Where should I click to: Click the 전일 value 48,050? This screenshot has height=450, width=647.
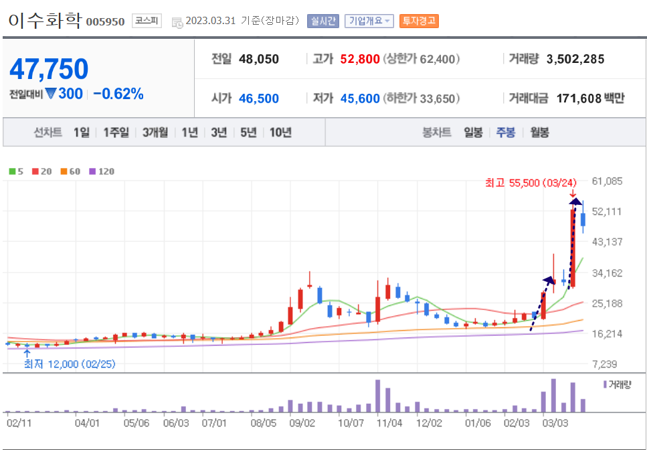coord(259,59)
